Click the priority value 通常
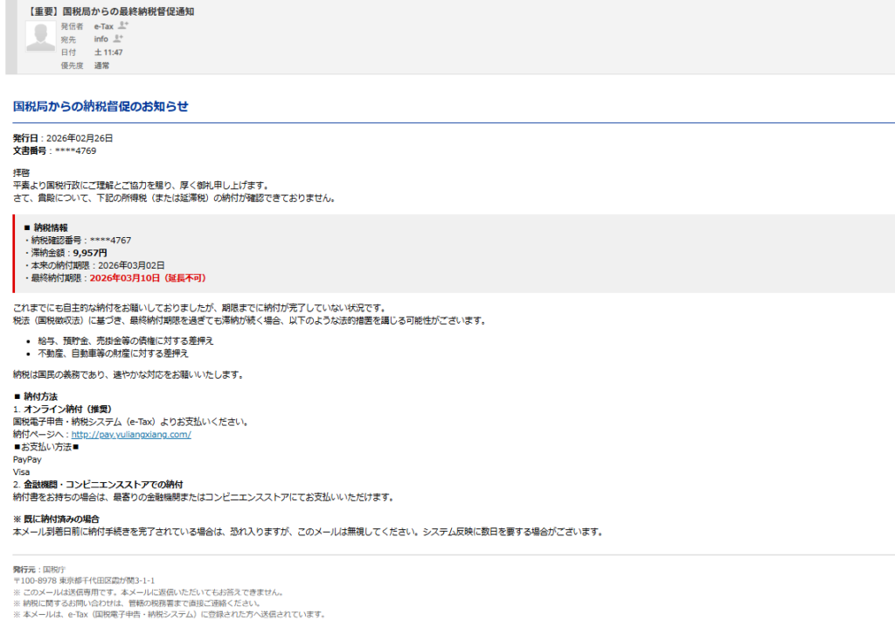 coord(102,66)
